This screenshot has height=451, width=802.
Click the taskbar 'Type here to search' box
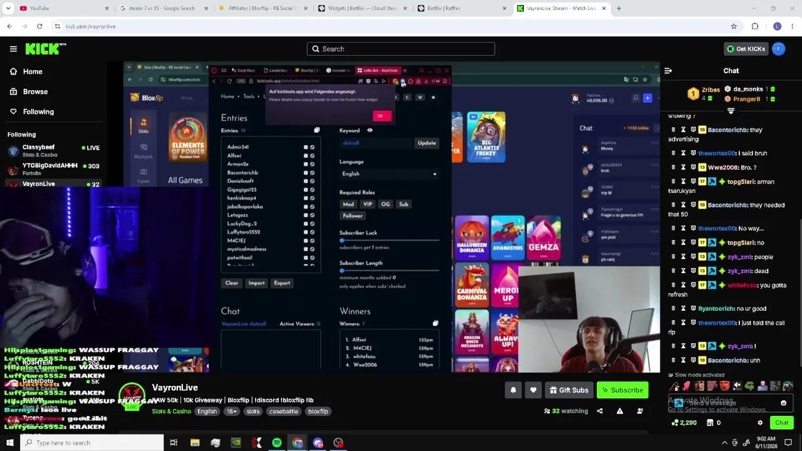[x=92, y=443]
